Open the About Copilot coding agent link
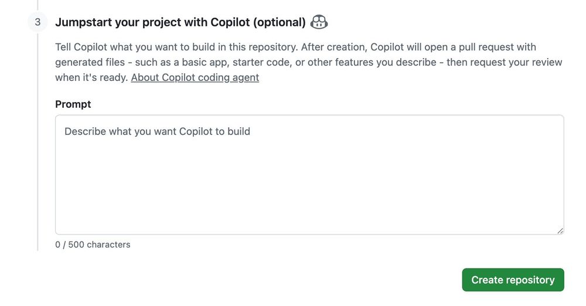This screenshot has height=306, width=586. click(195, 77)
